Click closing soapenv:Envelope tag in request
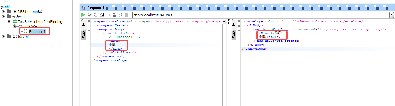395x106 pixels. point(109,60)
